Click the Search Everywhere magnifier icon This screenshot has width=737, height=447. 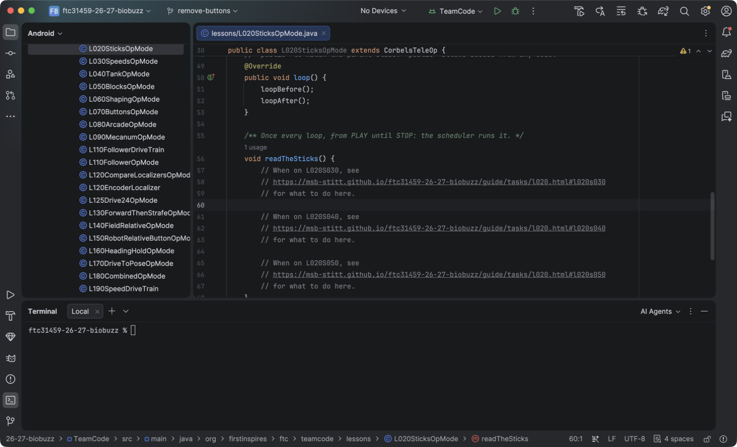684,11
